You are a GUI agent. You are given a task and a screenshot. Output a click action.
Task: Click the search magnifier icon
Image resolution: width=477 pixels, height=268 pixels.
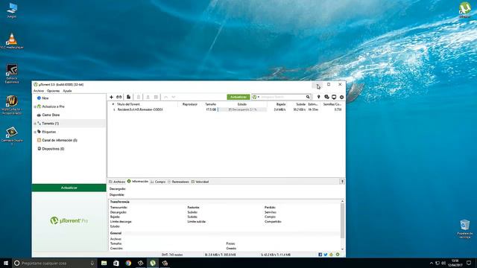click(308, 97)
